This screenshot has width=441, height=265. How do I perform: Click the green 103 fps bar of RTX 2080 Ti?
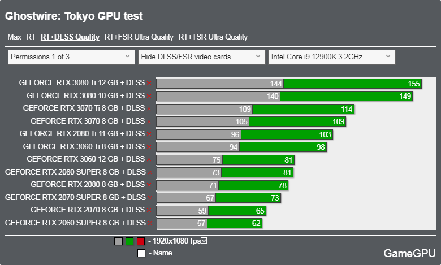click(x=287, y=134)
